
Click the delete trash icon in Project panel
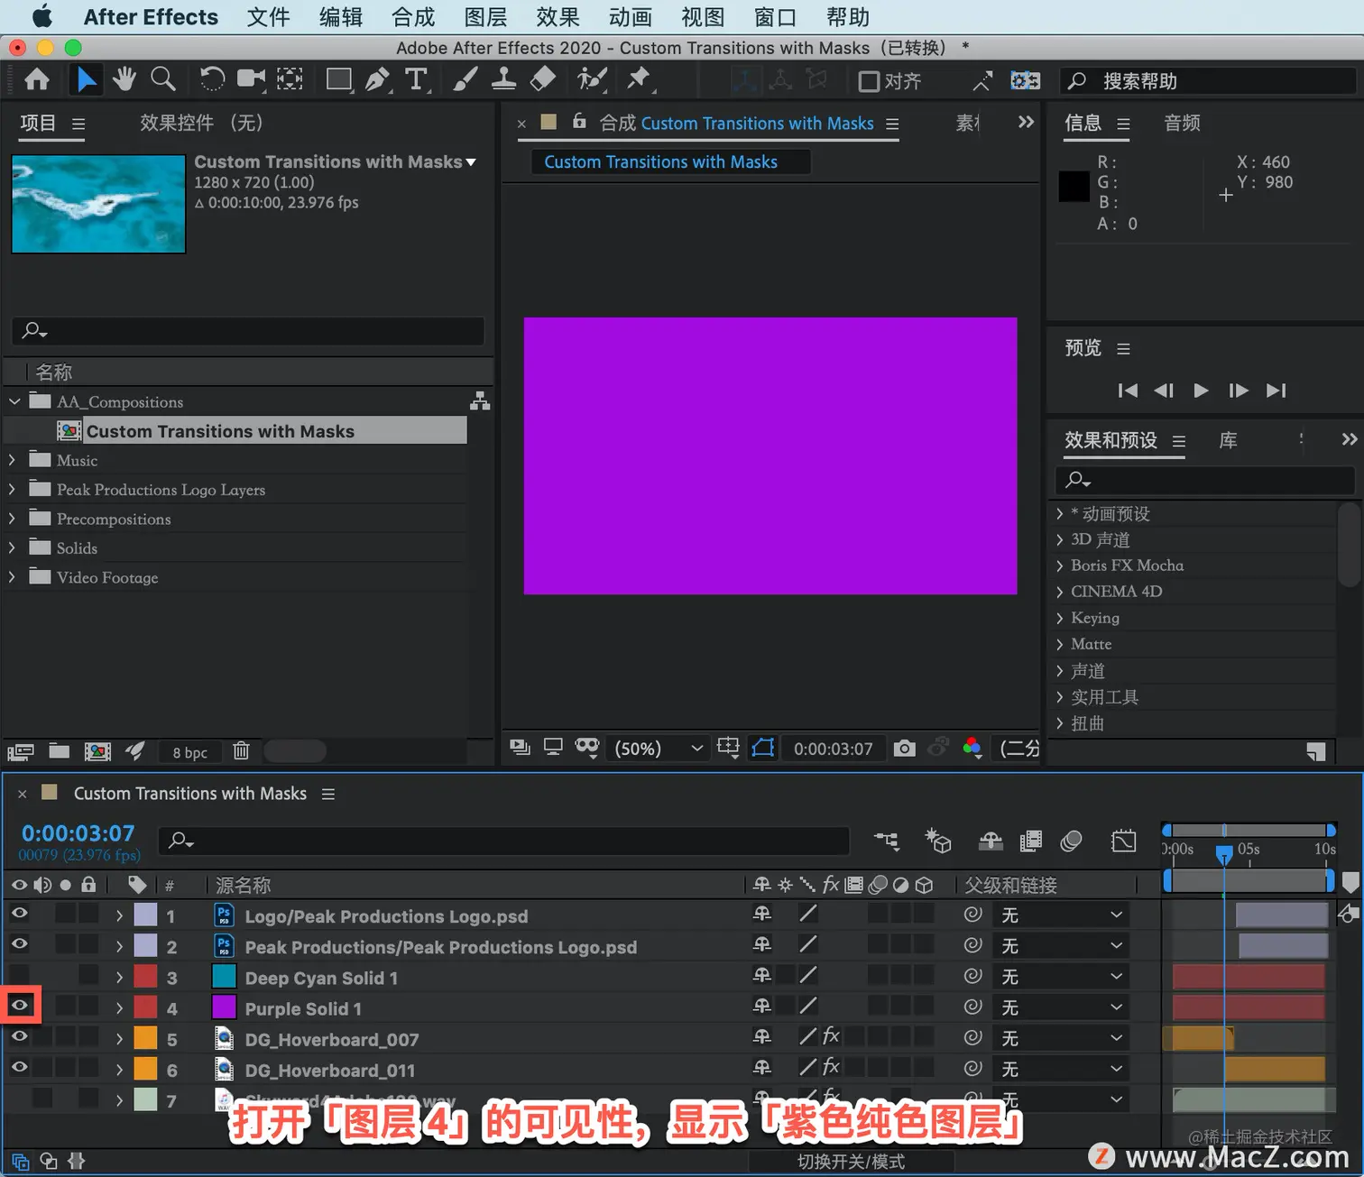[x=241, y=750]
